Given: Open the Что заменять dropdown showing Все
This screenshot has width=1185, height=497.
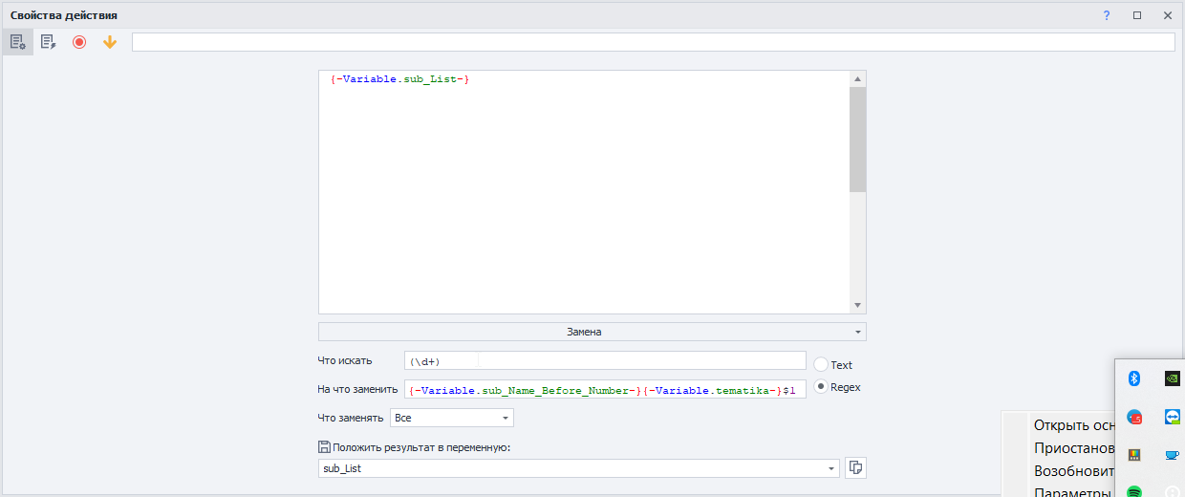Looking at the screenshot, I should (451, 418).
